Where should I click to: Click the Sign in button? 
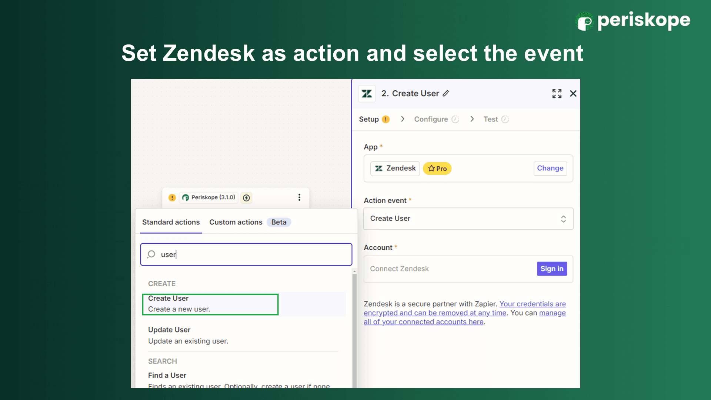pos(551,269)
